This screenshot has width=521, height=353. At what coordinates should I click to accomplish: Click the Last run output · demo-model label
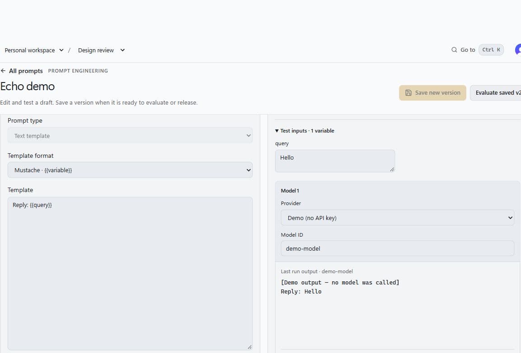point(317,271)
